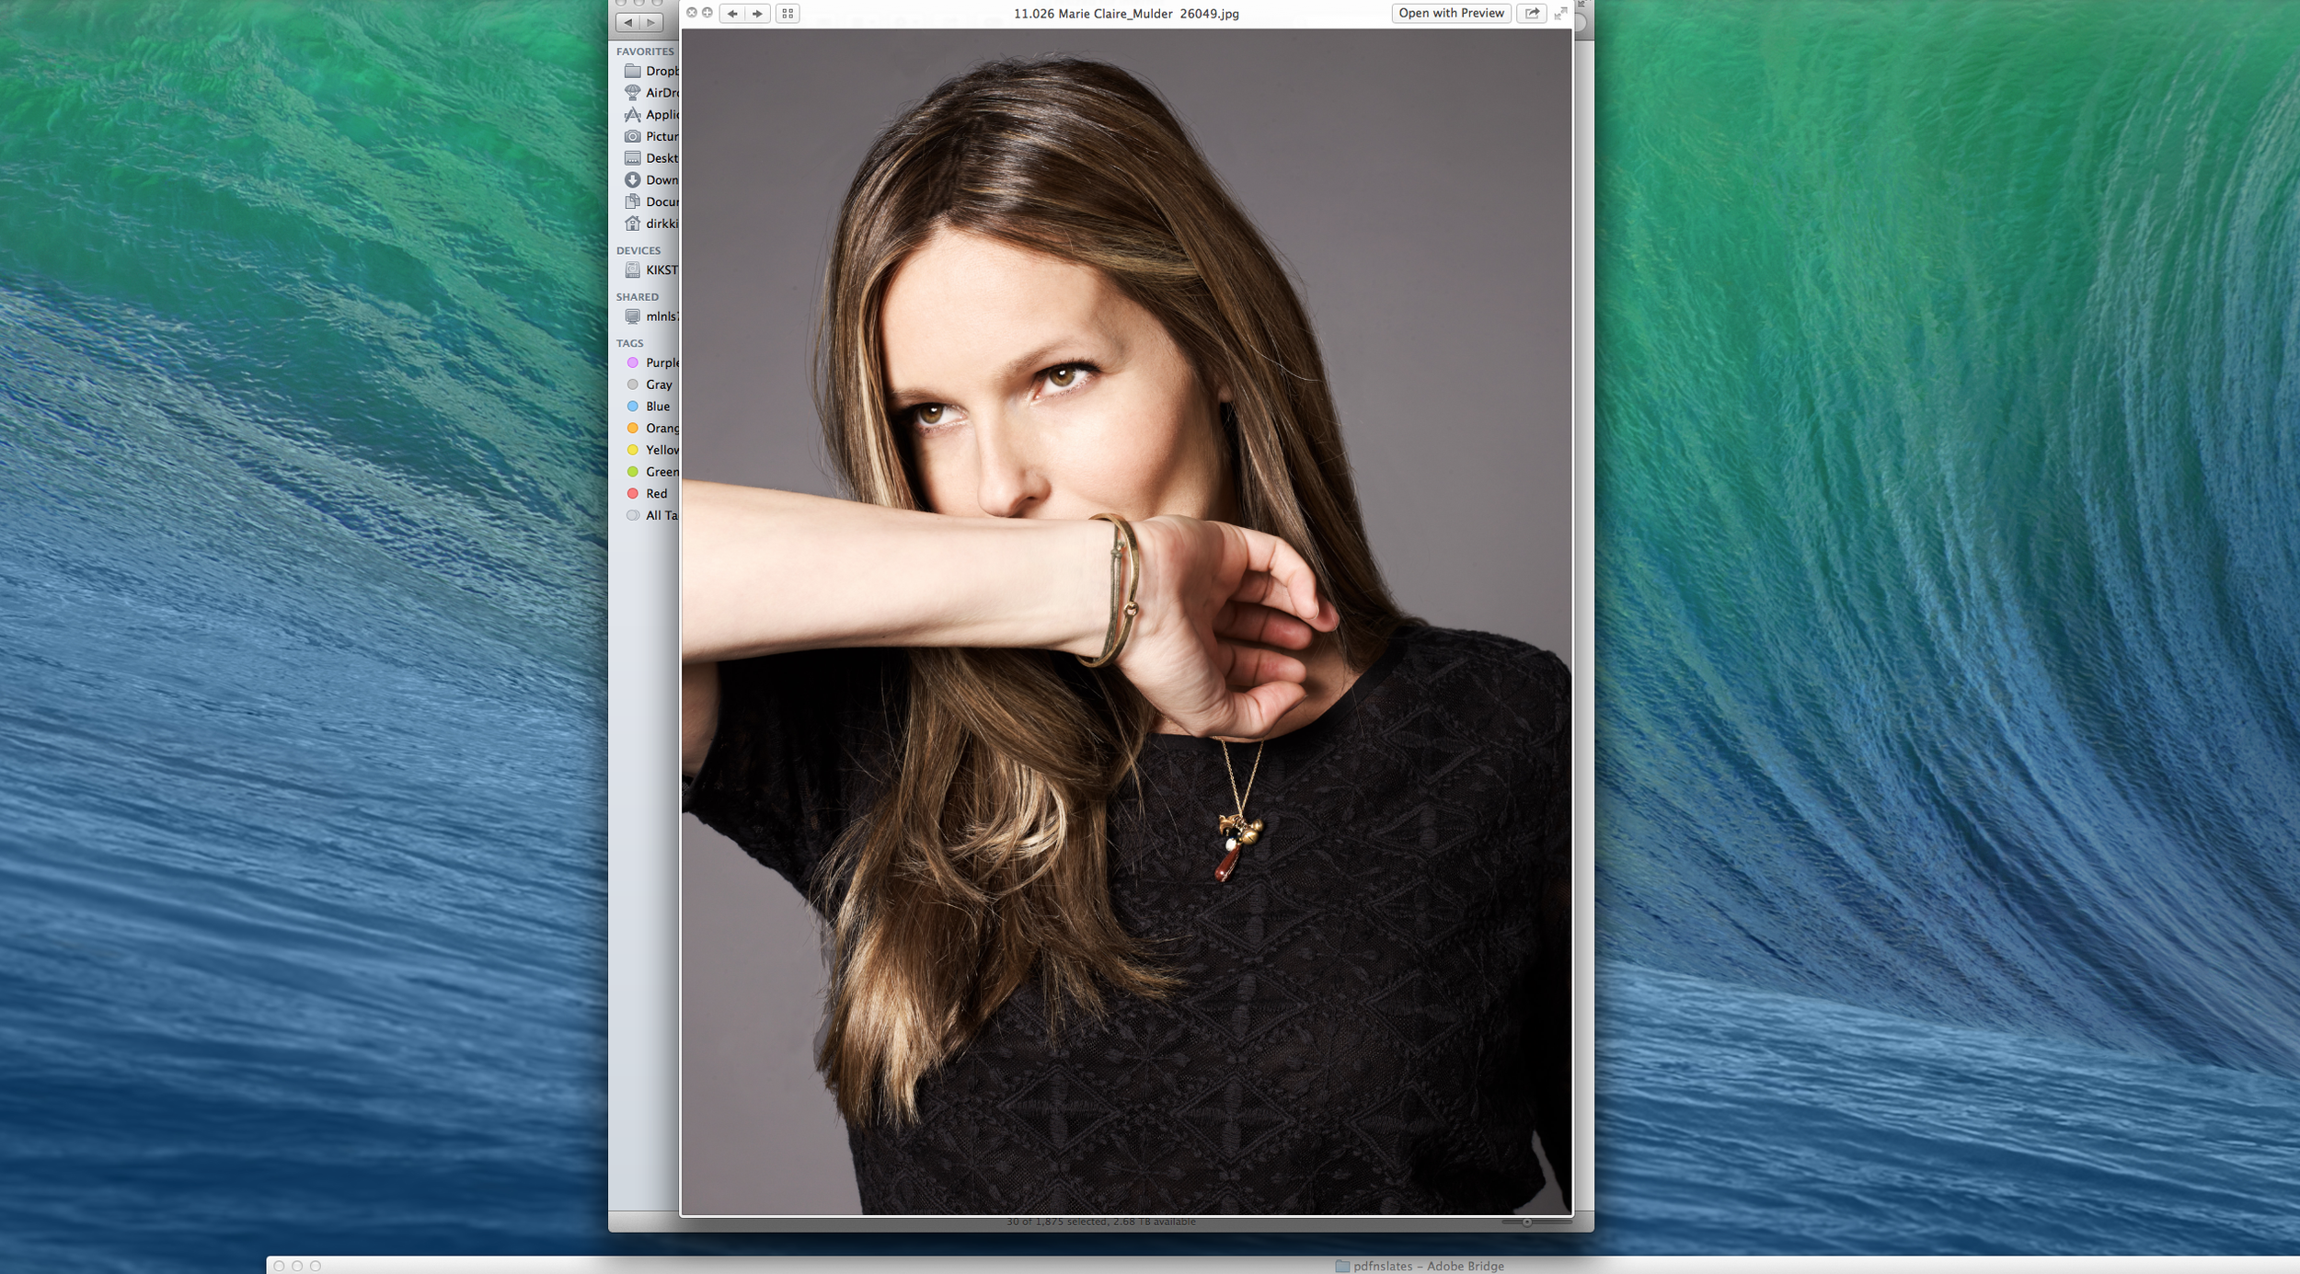This screenshot has width=2300, height=1274.
Task: Open the Quick Look index sheet grid
Action: tap(788, 14)
